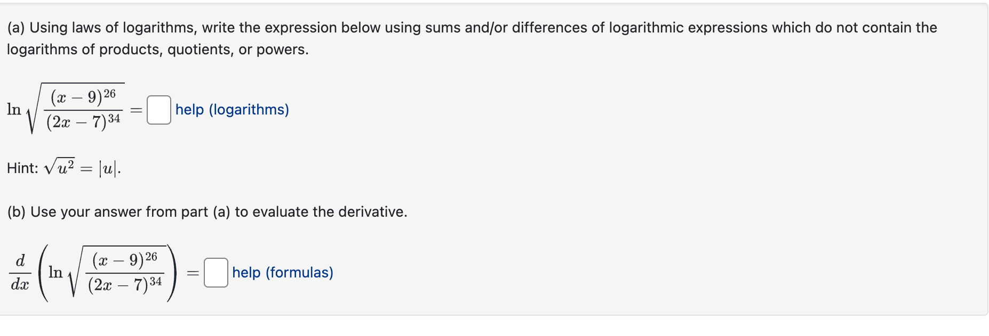Select the (x − 9)^26 numerator in part (a)
Screen dimensions: 989x336
[x=85, y=96]
